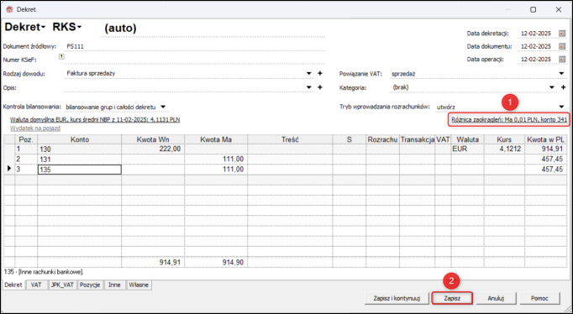Add new Opis with plus icon
Screen dimensions: 573x314
pos(320,87)
